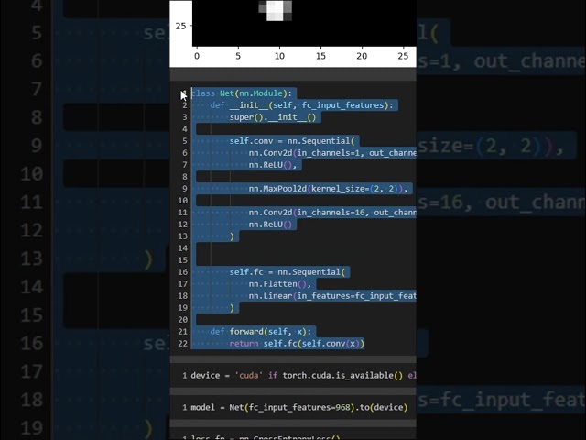The image size is (586, 440).
Task: Click the nn.Conv2d(in_channels=16 line
Action: [332, 213]
